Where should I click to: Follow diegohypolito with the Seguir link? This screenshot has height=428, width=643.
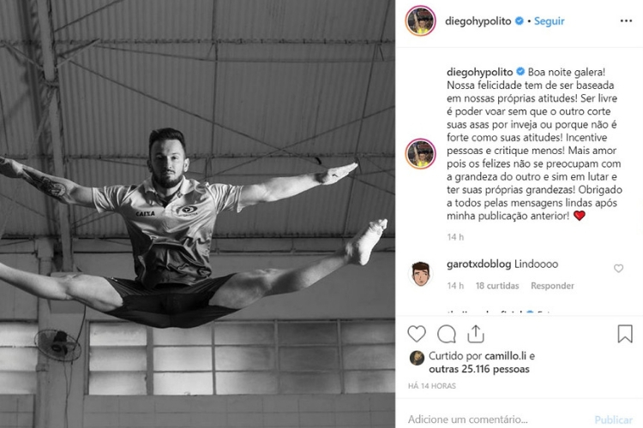click(549, 21)
